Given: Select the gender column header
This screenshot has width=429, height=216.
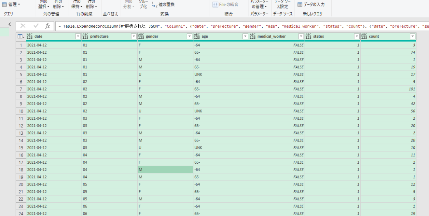Looking at the screenshot, I should pyautogui.click(x=165, y=37).
